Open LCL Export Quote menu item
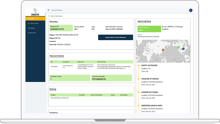 coord(35,23)
